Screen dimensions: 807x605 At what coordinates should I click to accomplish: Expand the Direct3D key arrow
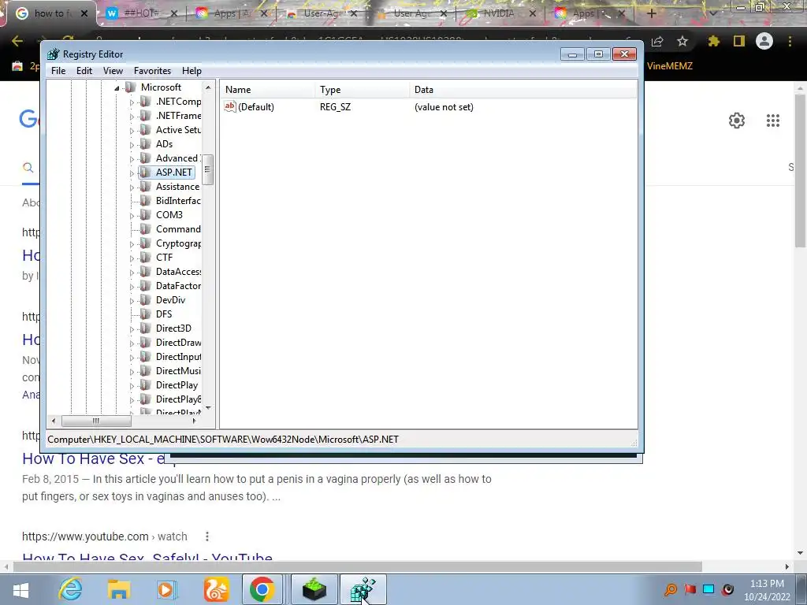(x=132, y=329)
